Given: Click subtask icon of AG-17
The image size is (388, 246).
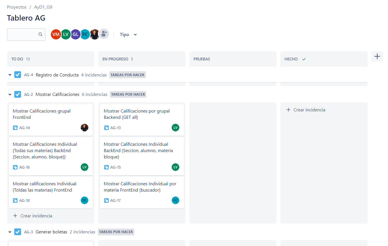Looking at the screenshot, I should [106, 200].
